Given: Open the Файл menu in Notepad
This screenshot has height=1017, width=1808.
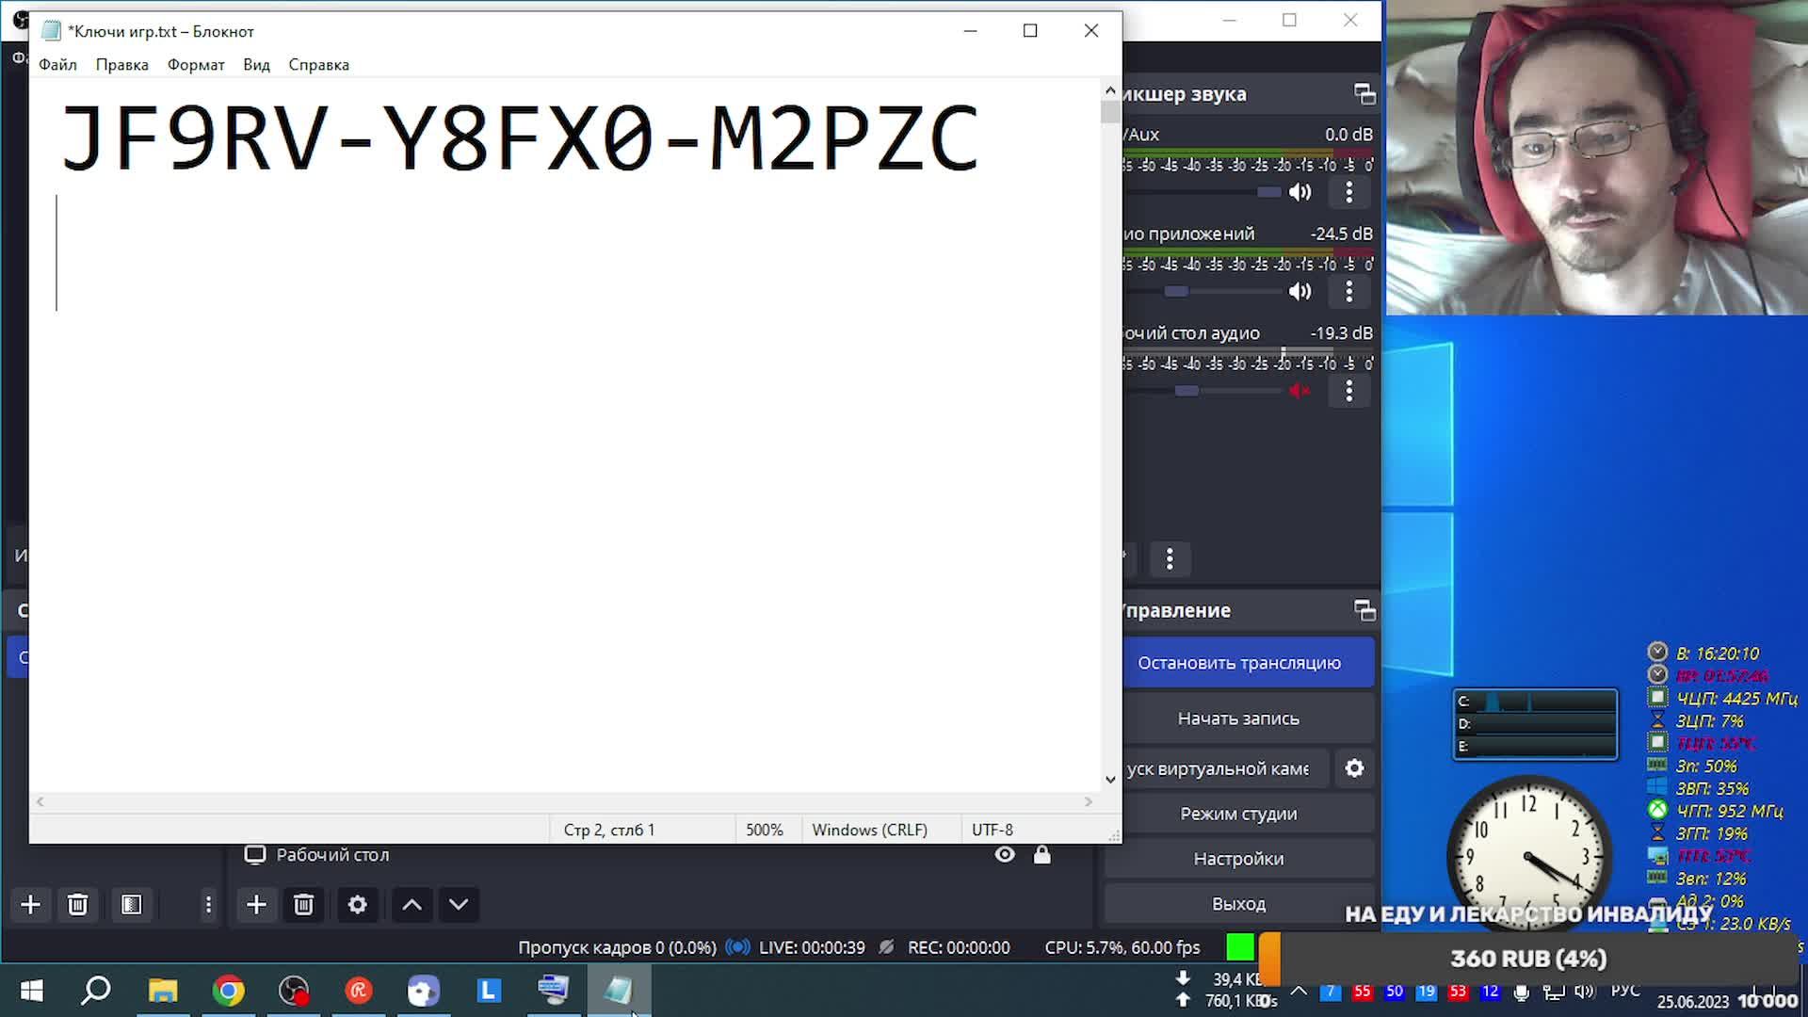Looking at the screenshot, I should [x=57, y=65].
